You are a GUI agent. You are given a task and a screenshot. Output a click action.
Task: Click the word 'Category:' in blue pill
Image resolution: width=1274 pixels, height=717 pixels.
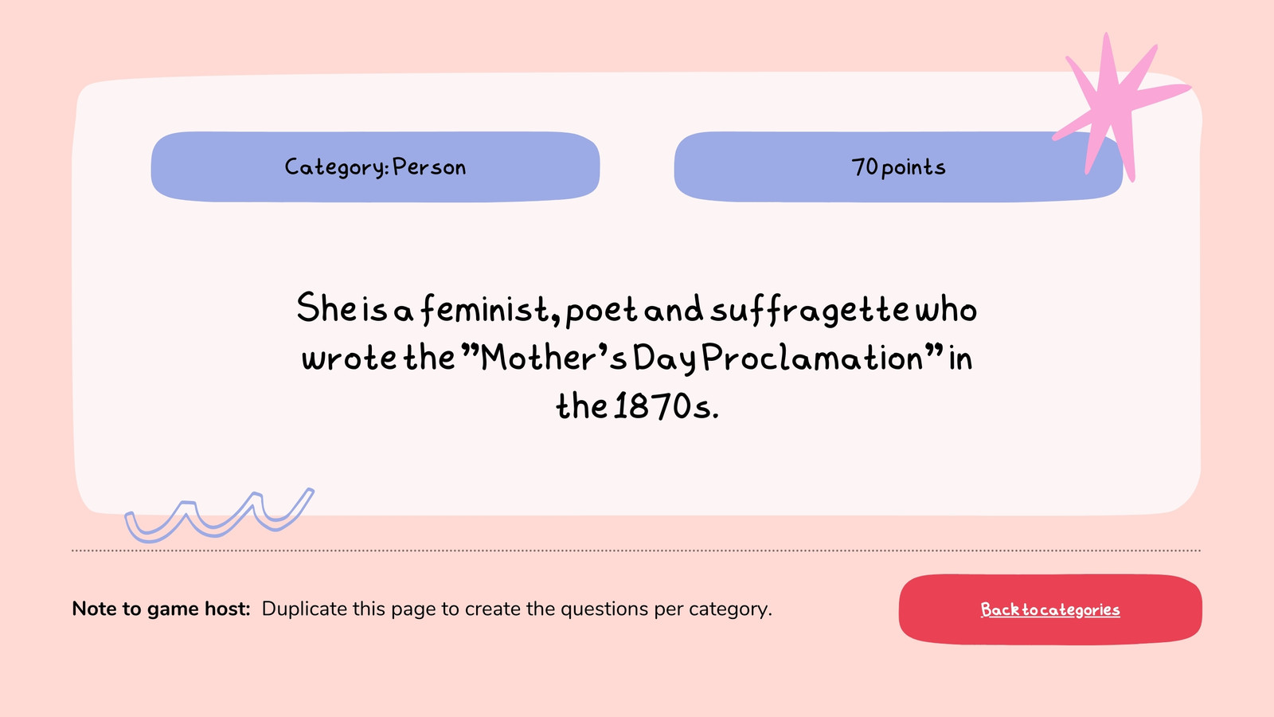click(x=337, y=167)
